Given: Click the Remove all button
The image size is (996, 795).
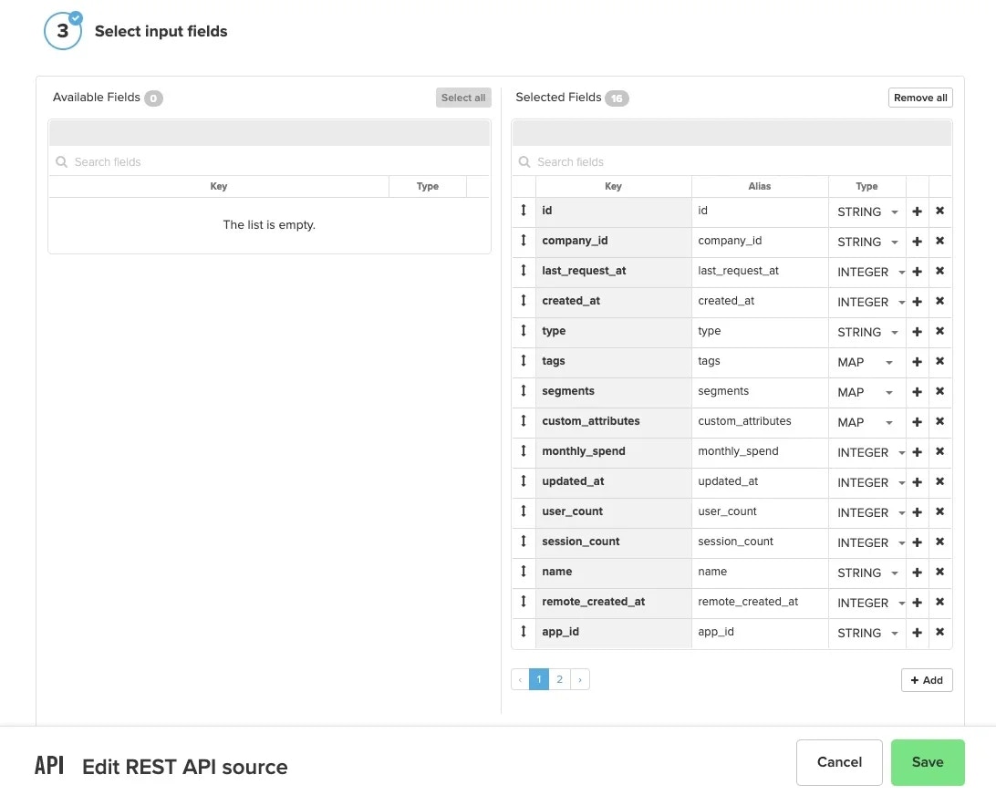Looking at the screenshot, I should 920,98.
